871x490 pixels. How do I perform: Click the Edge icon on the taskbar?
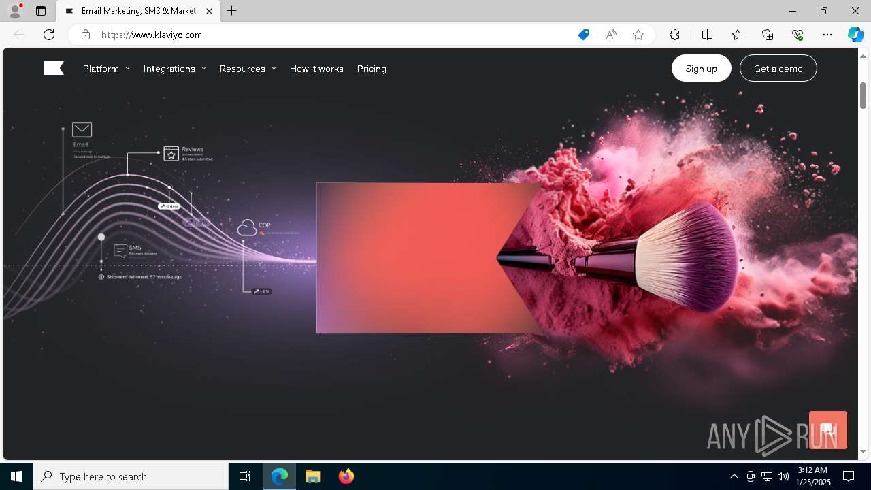[280, 476]
